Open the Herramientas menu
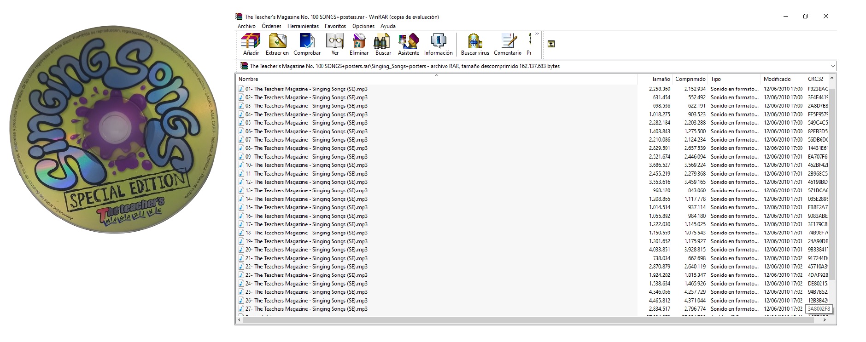 (x=303, y=26)
